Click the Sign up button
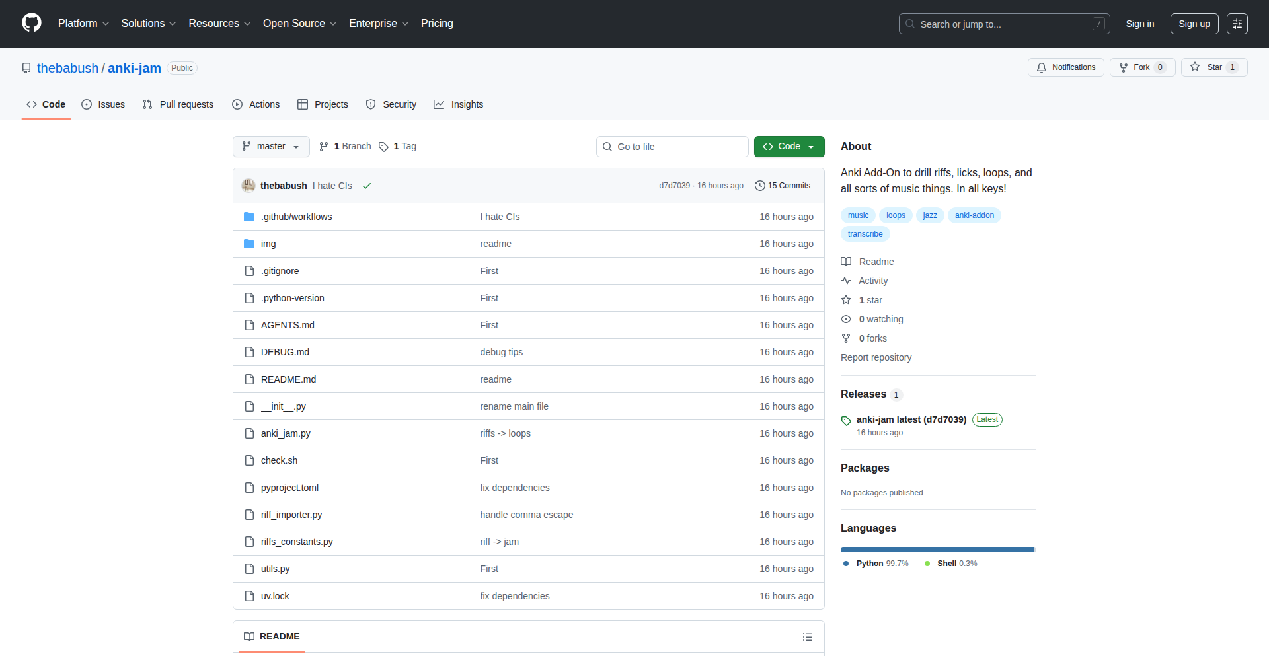Image resolution: width=1269 pixels, height=656 pixels. 1194,24
